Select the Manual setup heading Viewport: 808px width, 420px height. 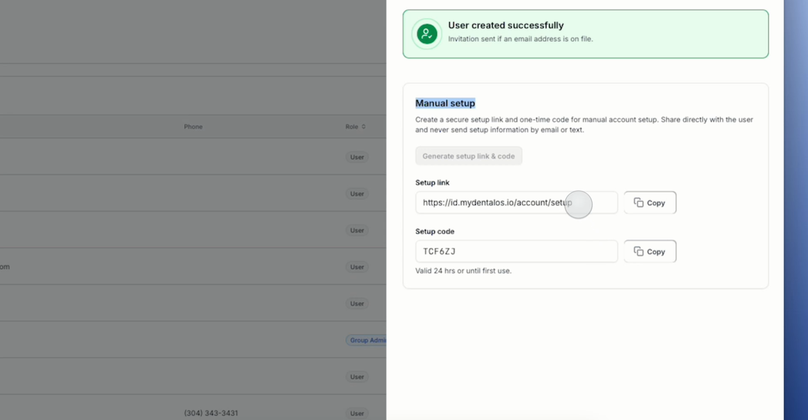(445, 103)
